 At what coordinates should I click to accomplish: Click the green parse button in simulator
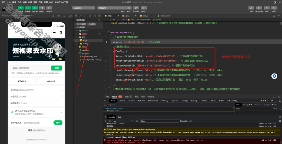[x=56, y=68]
